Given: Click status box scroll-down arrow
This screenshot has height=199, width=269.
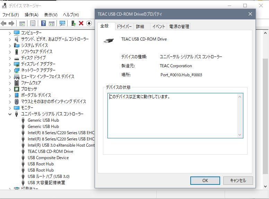Looking at the screenshot, I should (240, 135).
